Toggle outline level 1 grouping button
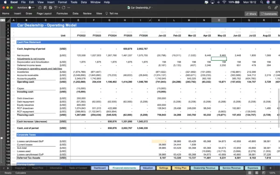Screen dimensions: 280x175 1,21
